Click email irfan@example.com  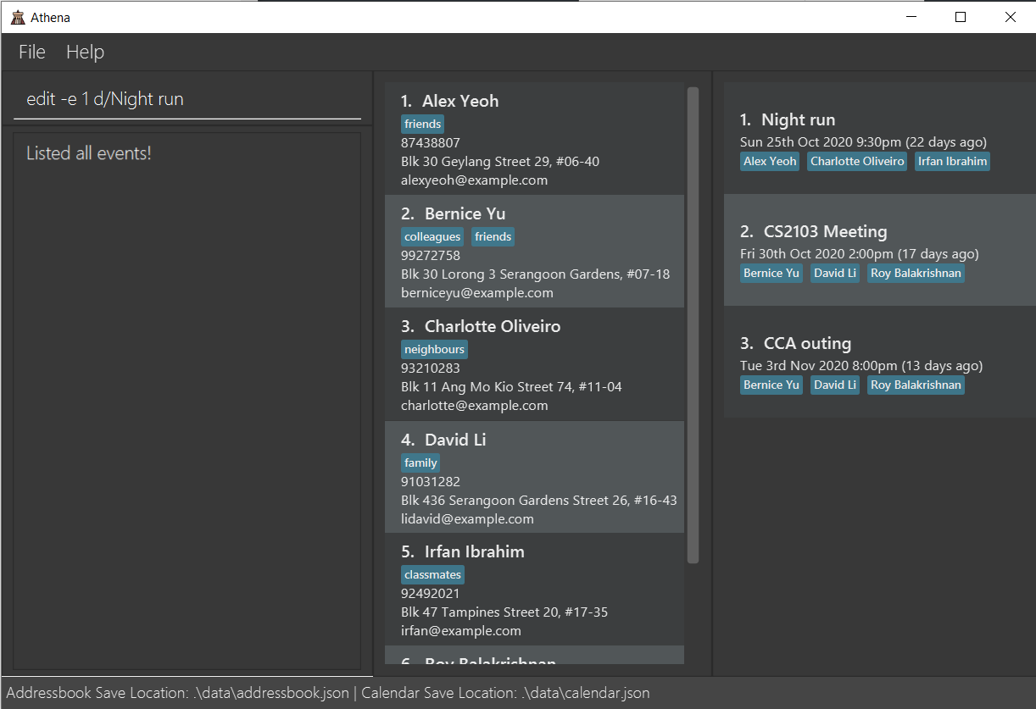click(461, 630)
